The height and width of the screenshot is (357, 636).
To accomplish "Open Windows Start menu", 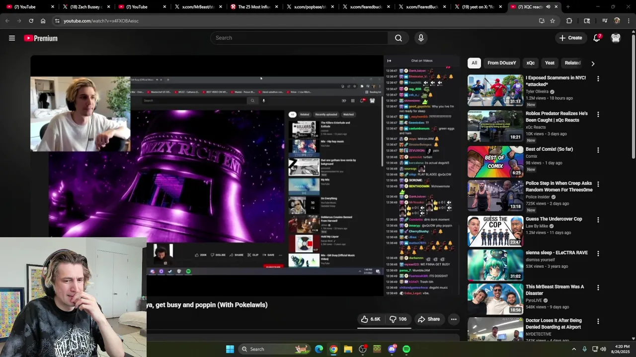I will pyautogui.click(x=230, y=349).
